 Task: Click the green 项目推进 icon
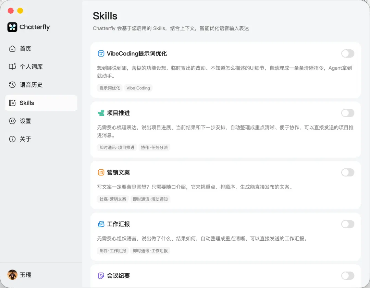pos(101,113)
